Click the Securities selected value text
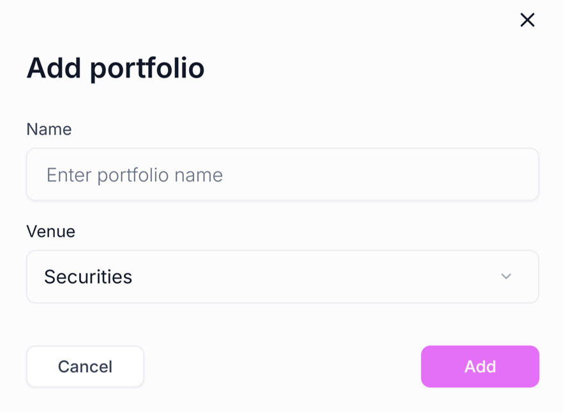The image size is (563, 412). pos(88,277)
